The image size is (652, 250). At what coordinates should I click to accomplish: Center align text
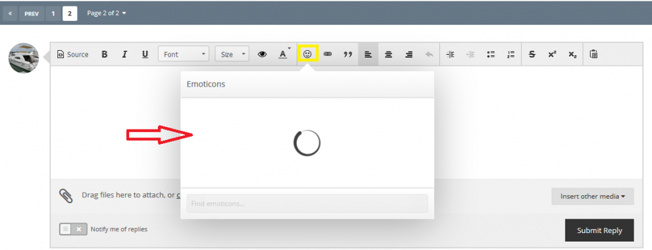tap(389, 55)
